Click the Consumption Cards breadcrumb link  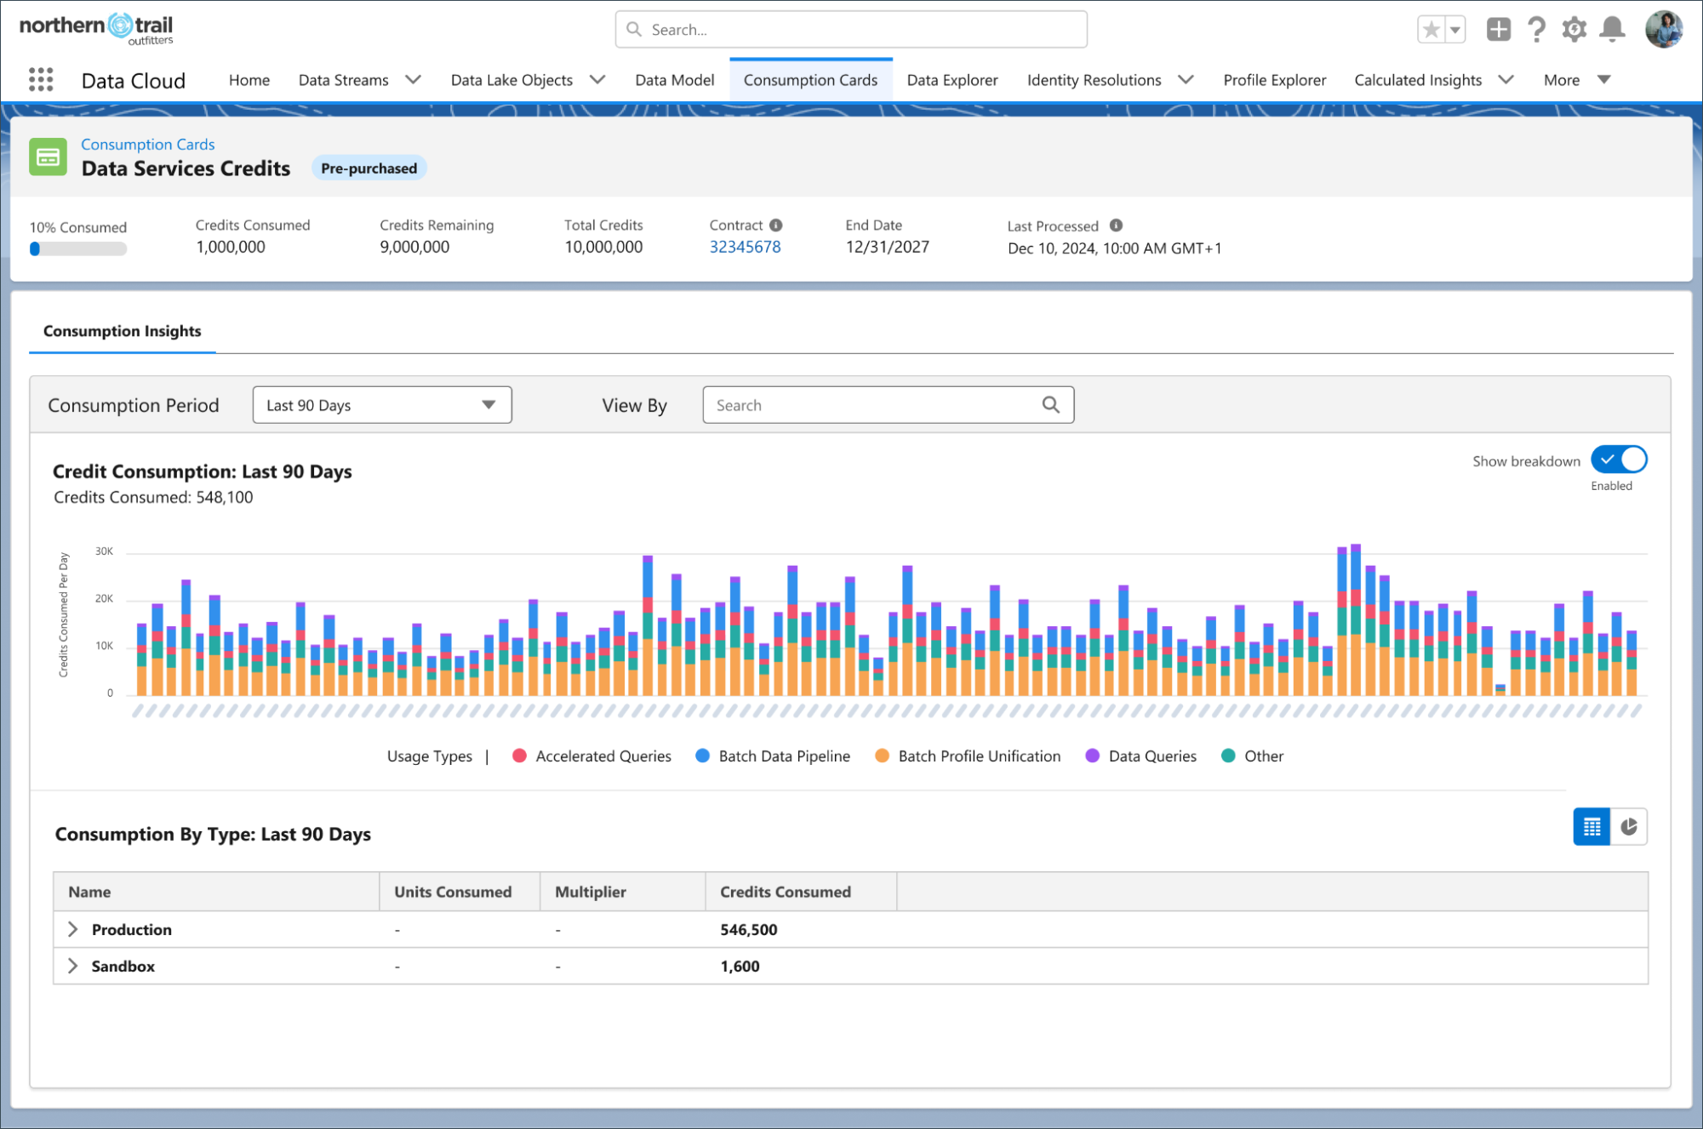(x=148, y=145)
